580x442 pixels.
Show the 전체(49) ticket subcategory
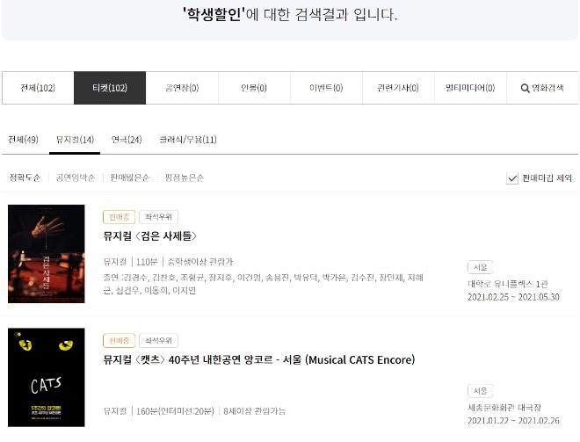pyautogui.click(x=24, y=140)
